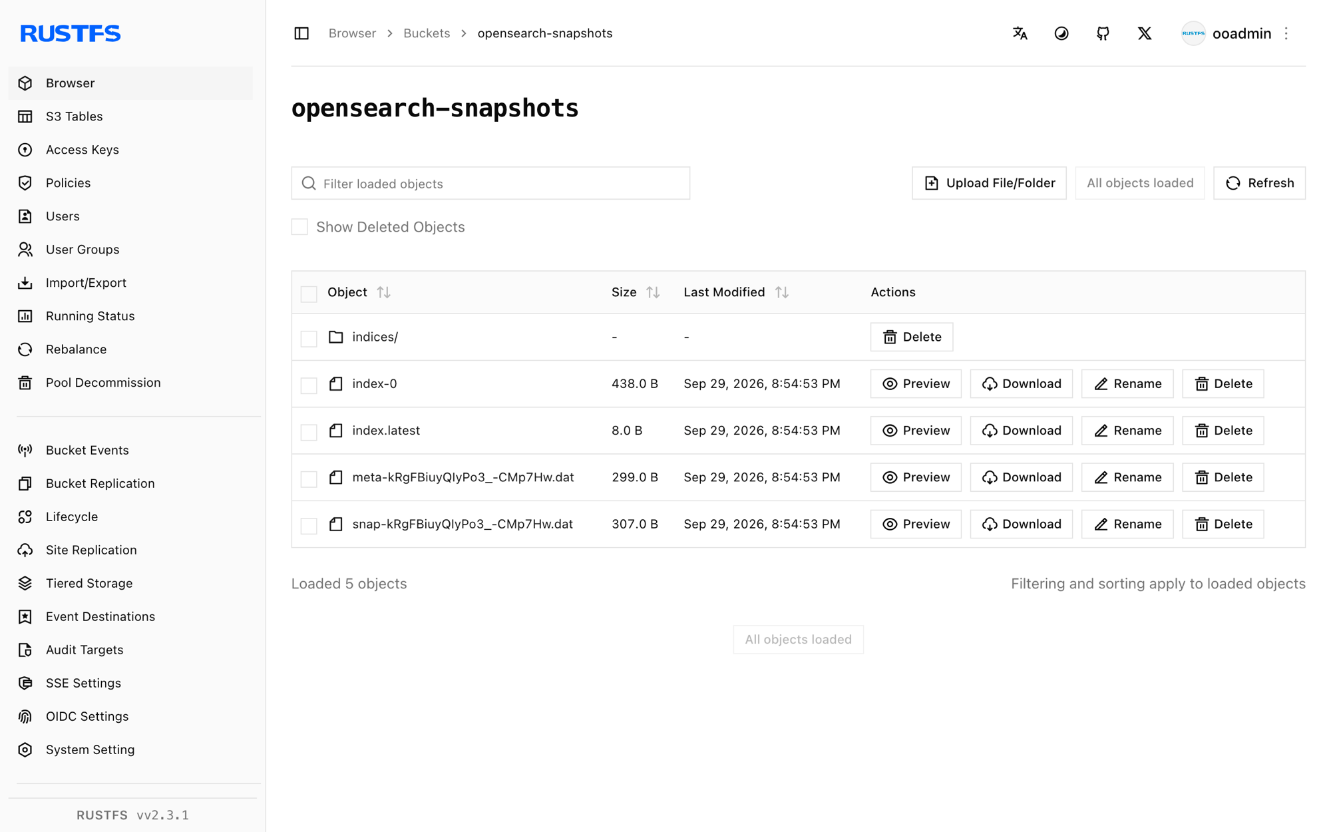Rename the meta-kRgFBiuyQIyPo3 object
The width and height of the screenshot is (1331, 832).
[1127, 477]
